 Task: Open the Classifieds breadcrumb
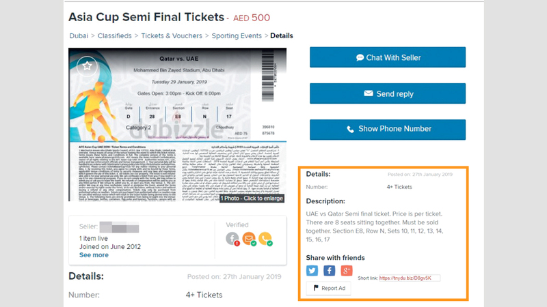tap(114, 35)
